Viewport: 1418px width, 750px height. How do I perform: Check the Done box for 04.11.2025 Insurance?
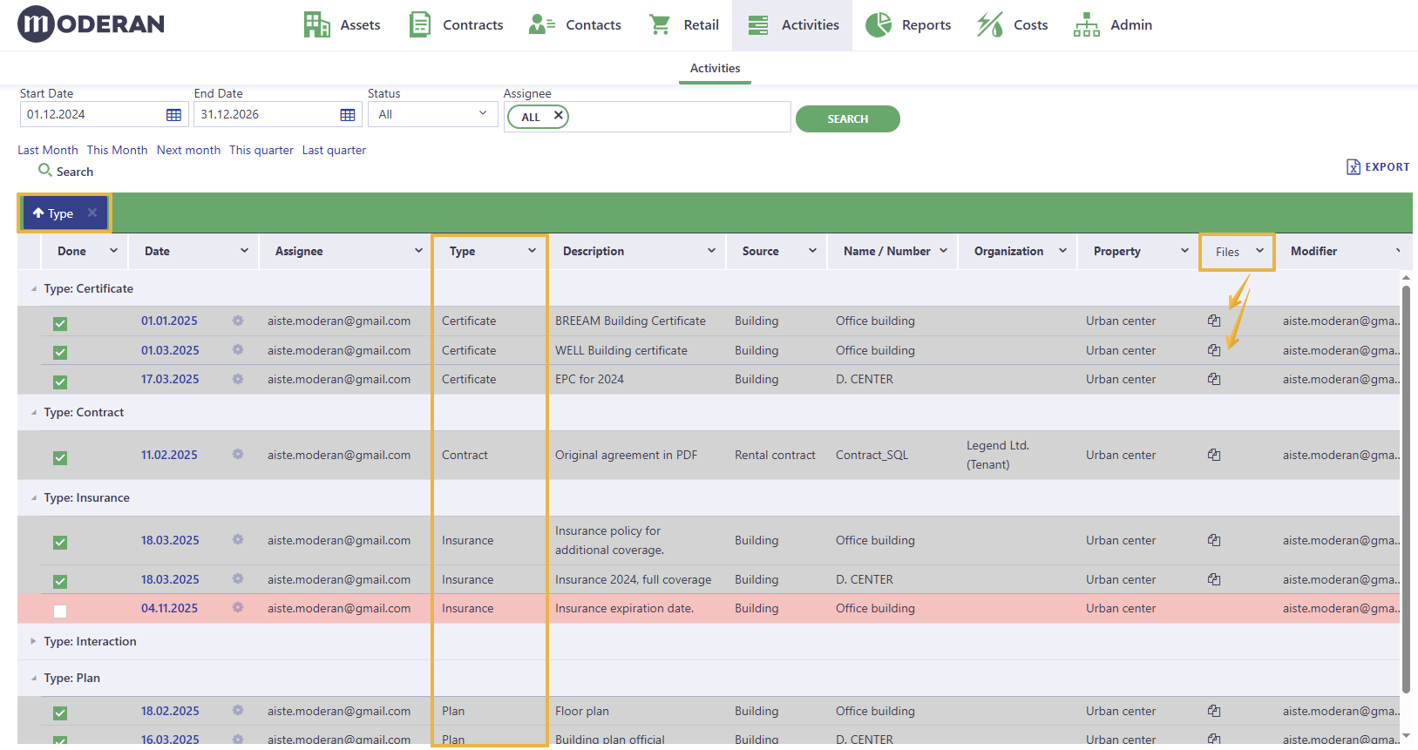60,611
